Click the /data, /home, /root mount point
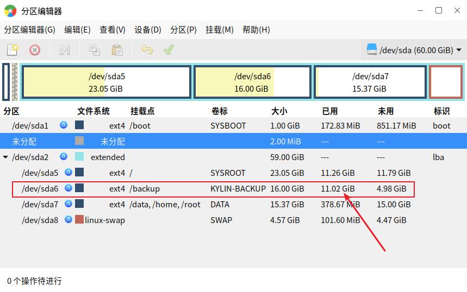 pos(165,205)
